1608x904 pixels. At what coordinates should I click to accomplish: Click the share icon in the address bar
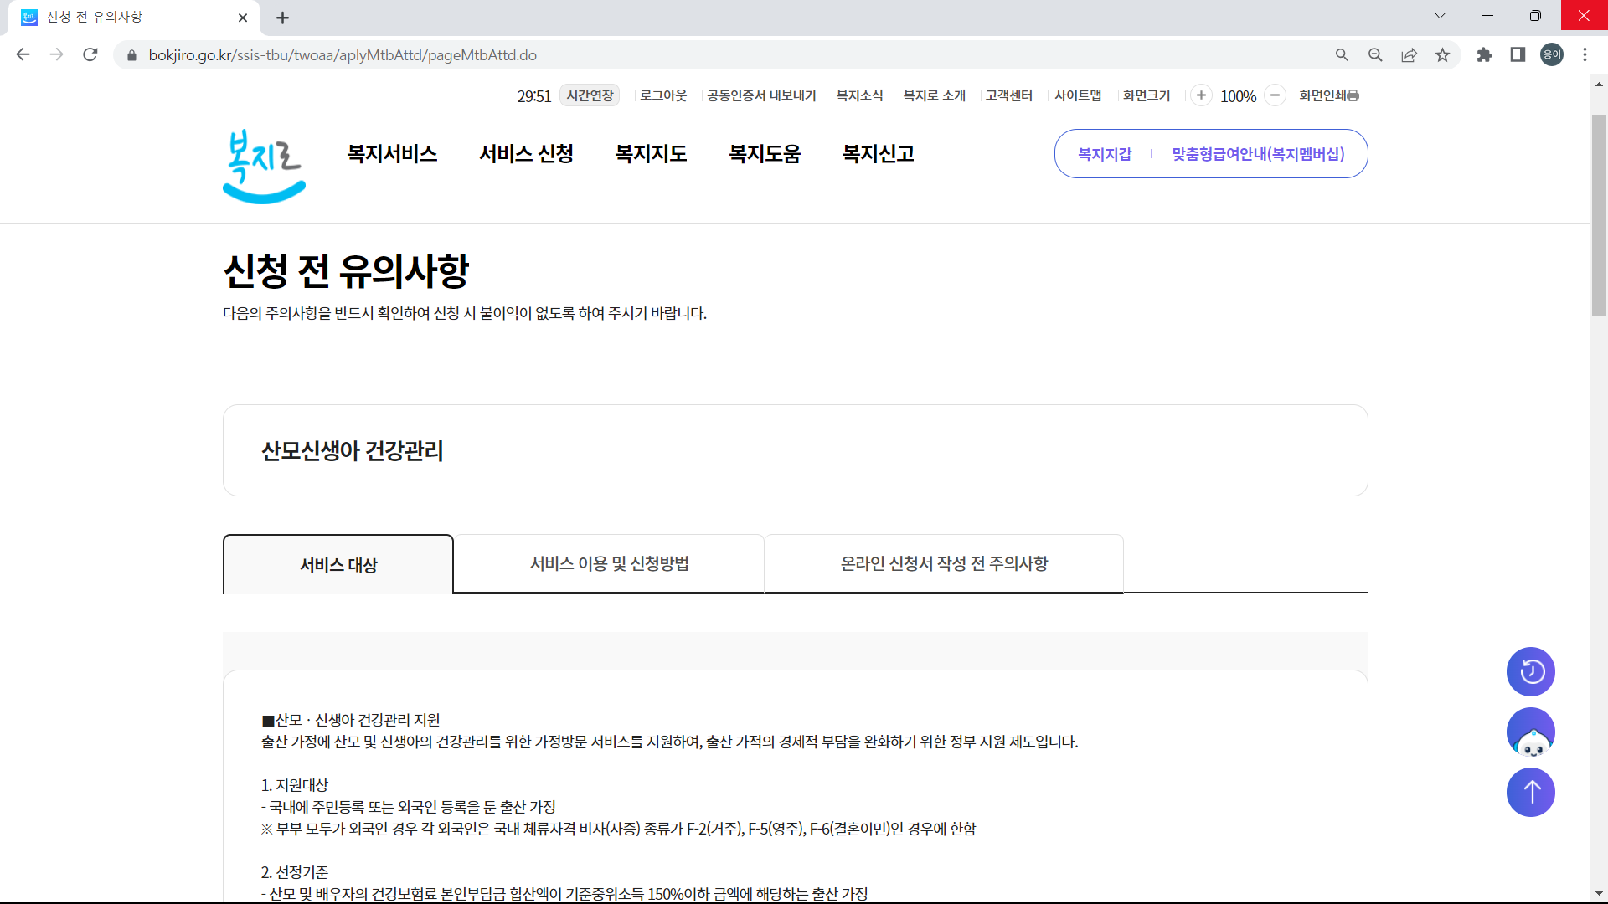(1409, 54)
